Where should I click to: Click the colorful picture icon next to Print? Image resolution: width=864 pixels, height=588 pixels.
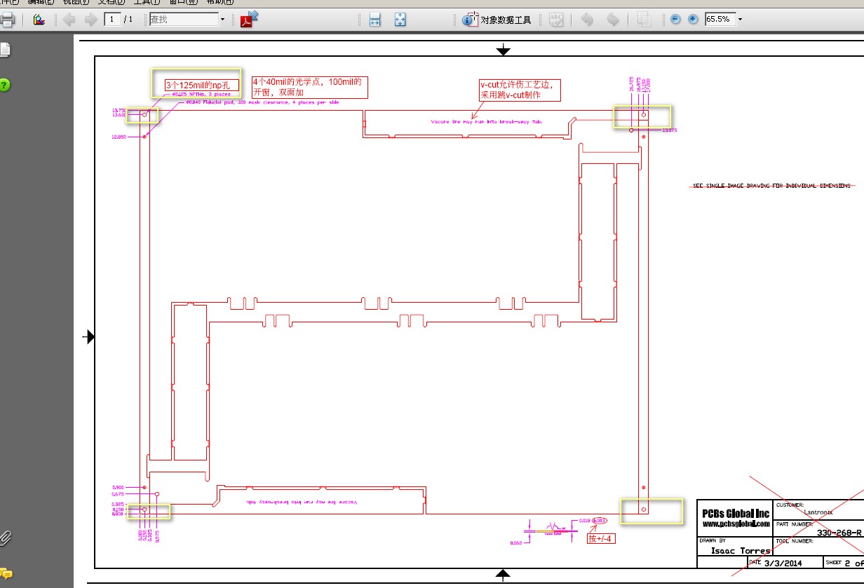tap(39, 20)
